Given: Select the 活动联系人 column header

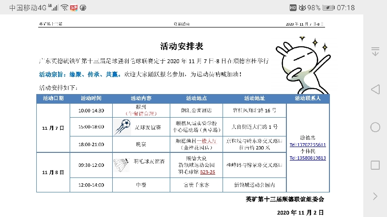Looking at the screenshot, I should (x=308, y=98).
